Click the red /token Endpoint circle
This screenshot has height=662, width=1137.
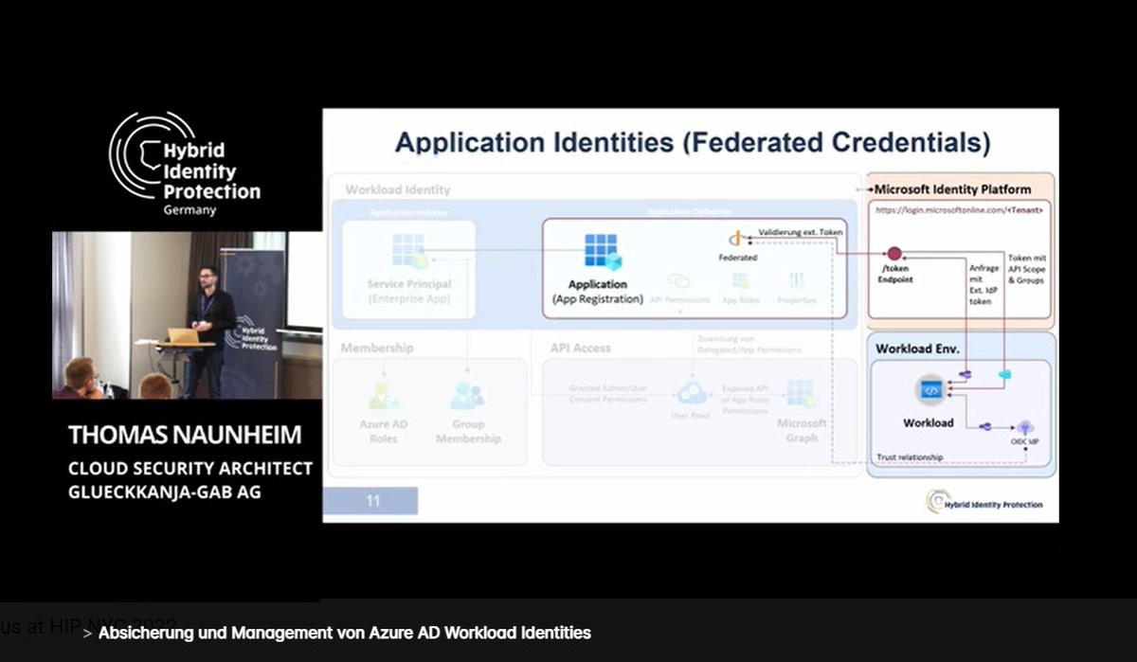(893, 254)
